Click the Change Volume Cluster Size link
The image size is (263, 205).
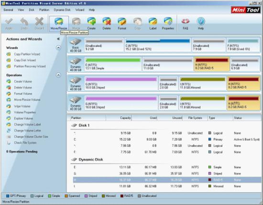coord(31,137)
